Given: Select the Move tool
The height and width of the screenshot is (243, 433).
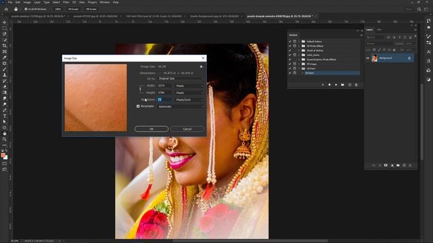Looking at the screenshot, I should tap(5, 22).
